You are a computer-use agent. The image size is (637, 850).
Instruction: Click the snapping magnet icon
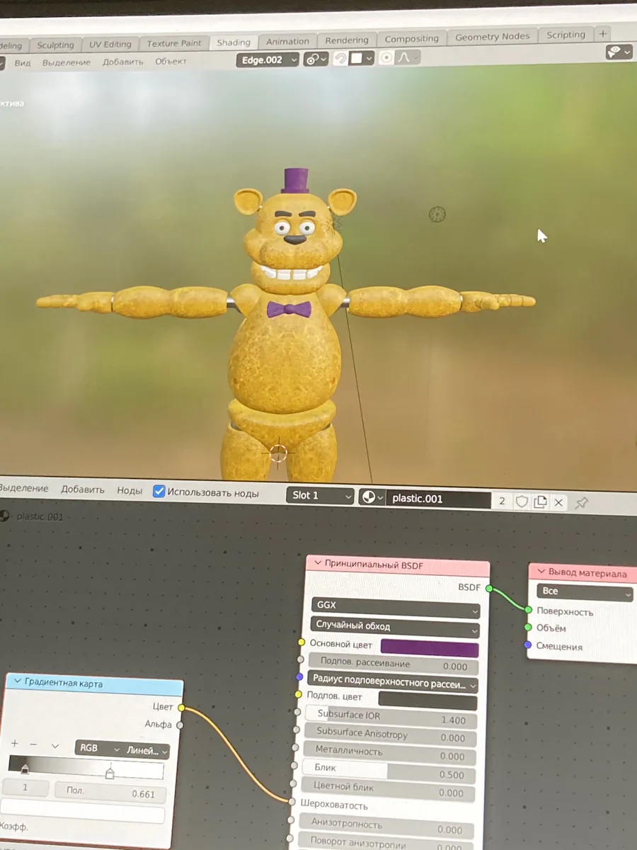click(x=340, y=59)
